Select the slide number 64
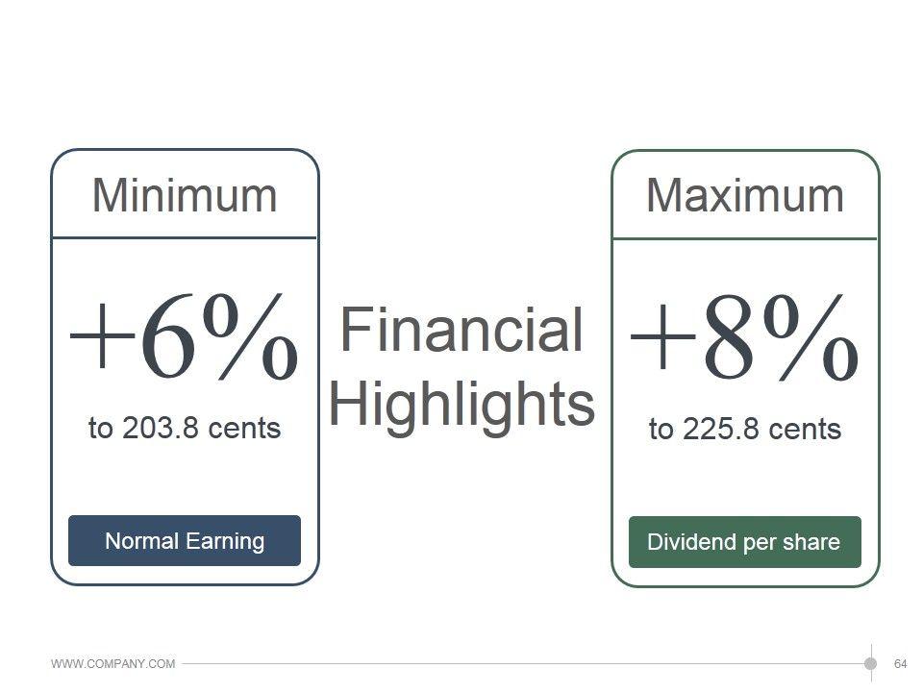Image resolution: width=923 pixels, height=692 pixels. (x=901, y=664)
